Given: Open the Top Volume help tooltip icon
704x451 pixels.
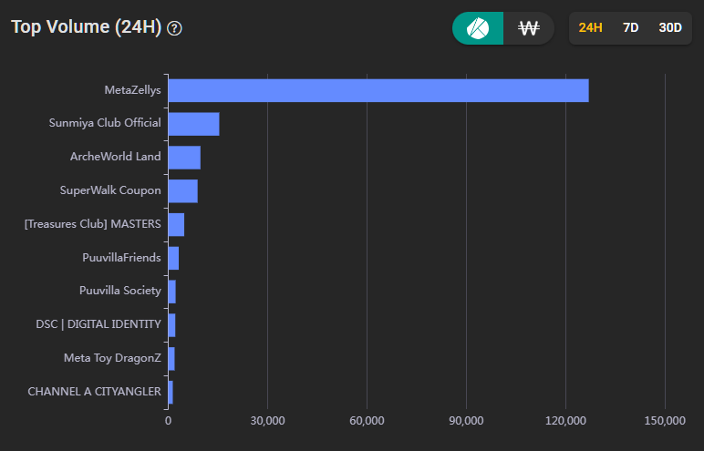Looking at the screenshot, I should coord(174,29).
